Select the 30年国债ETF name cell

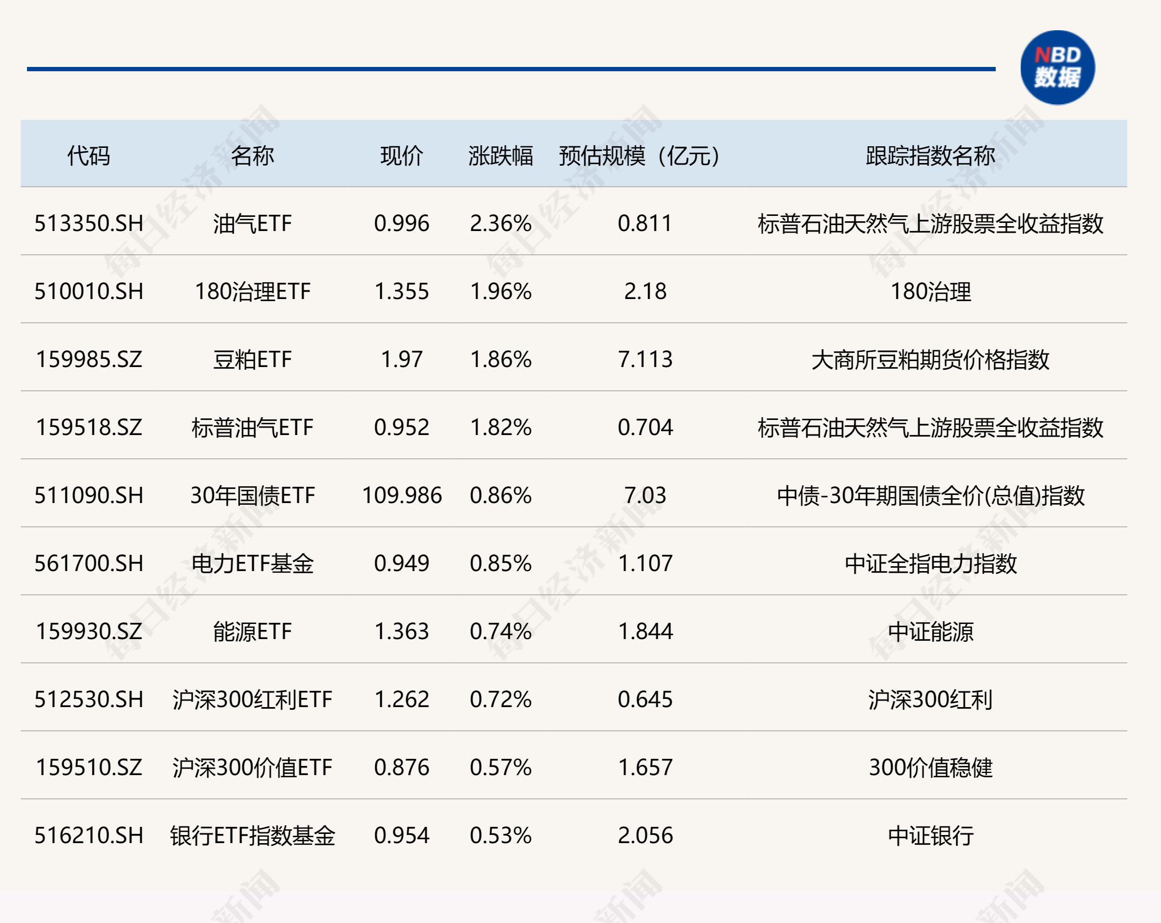click(252, 496)
